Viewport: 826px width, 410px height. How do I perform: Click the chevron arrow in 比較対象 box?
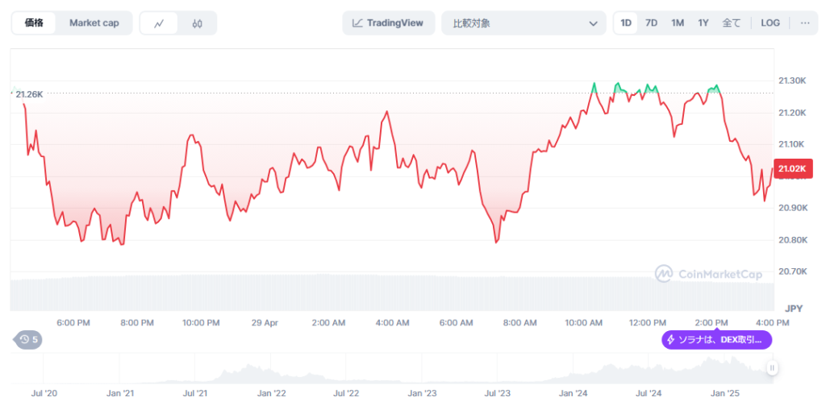coord(594,23)
